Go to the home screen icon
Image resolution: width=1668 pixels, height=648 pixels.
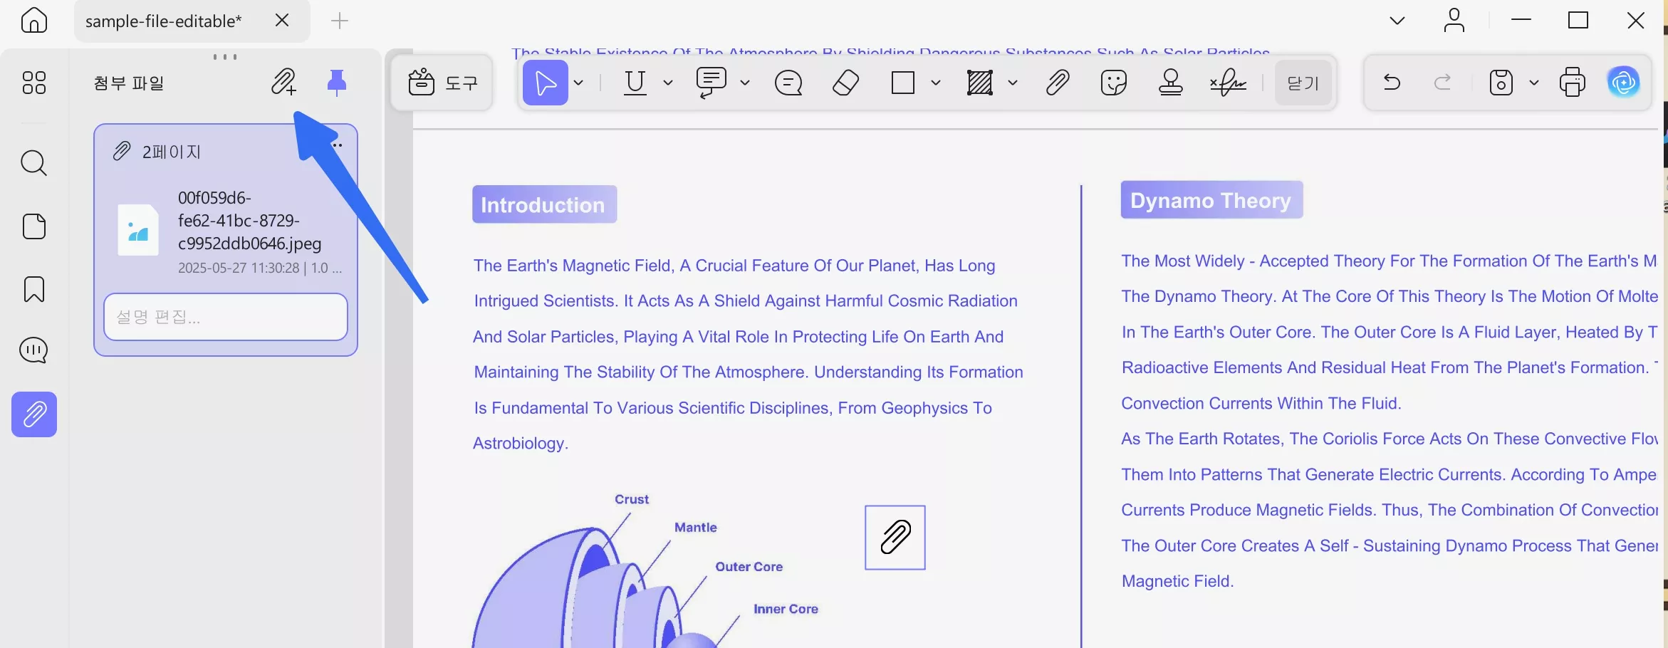[x=33, y=20]
